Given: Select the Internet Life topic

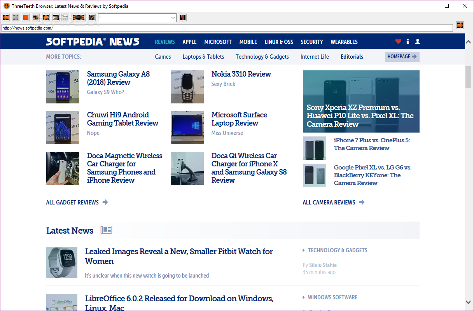Looking at the screenshot, I should click(315, 57).
